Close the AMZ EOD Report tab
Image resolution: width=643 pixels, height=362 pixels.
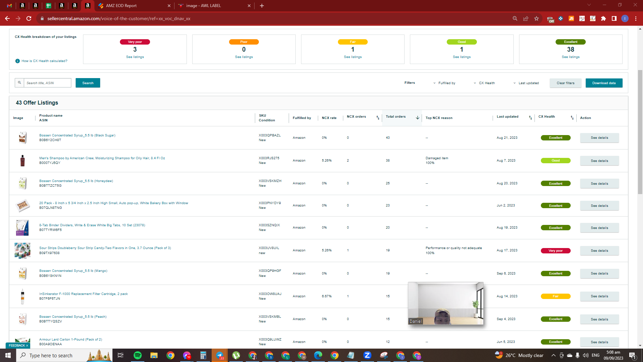click(x=169, y=6)
